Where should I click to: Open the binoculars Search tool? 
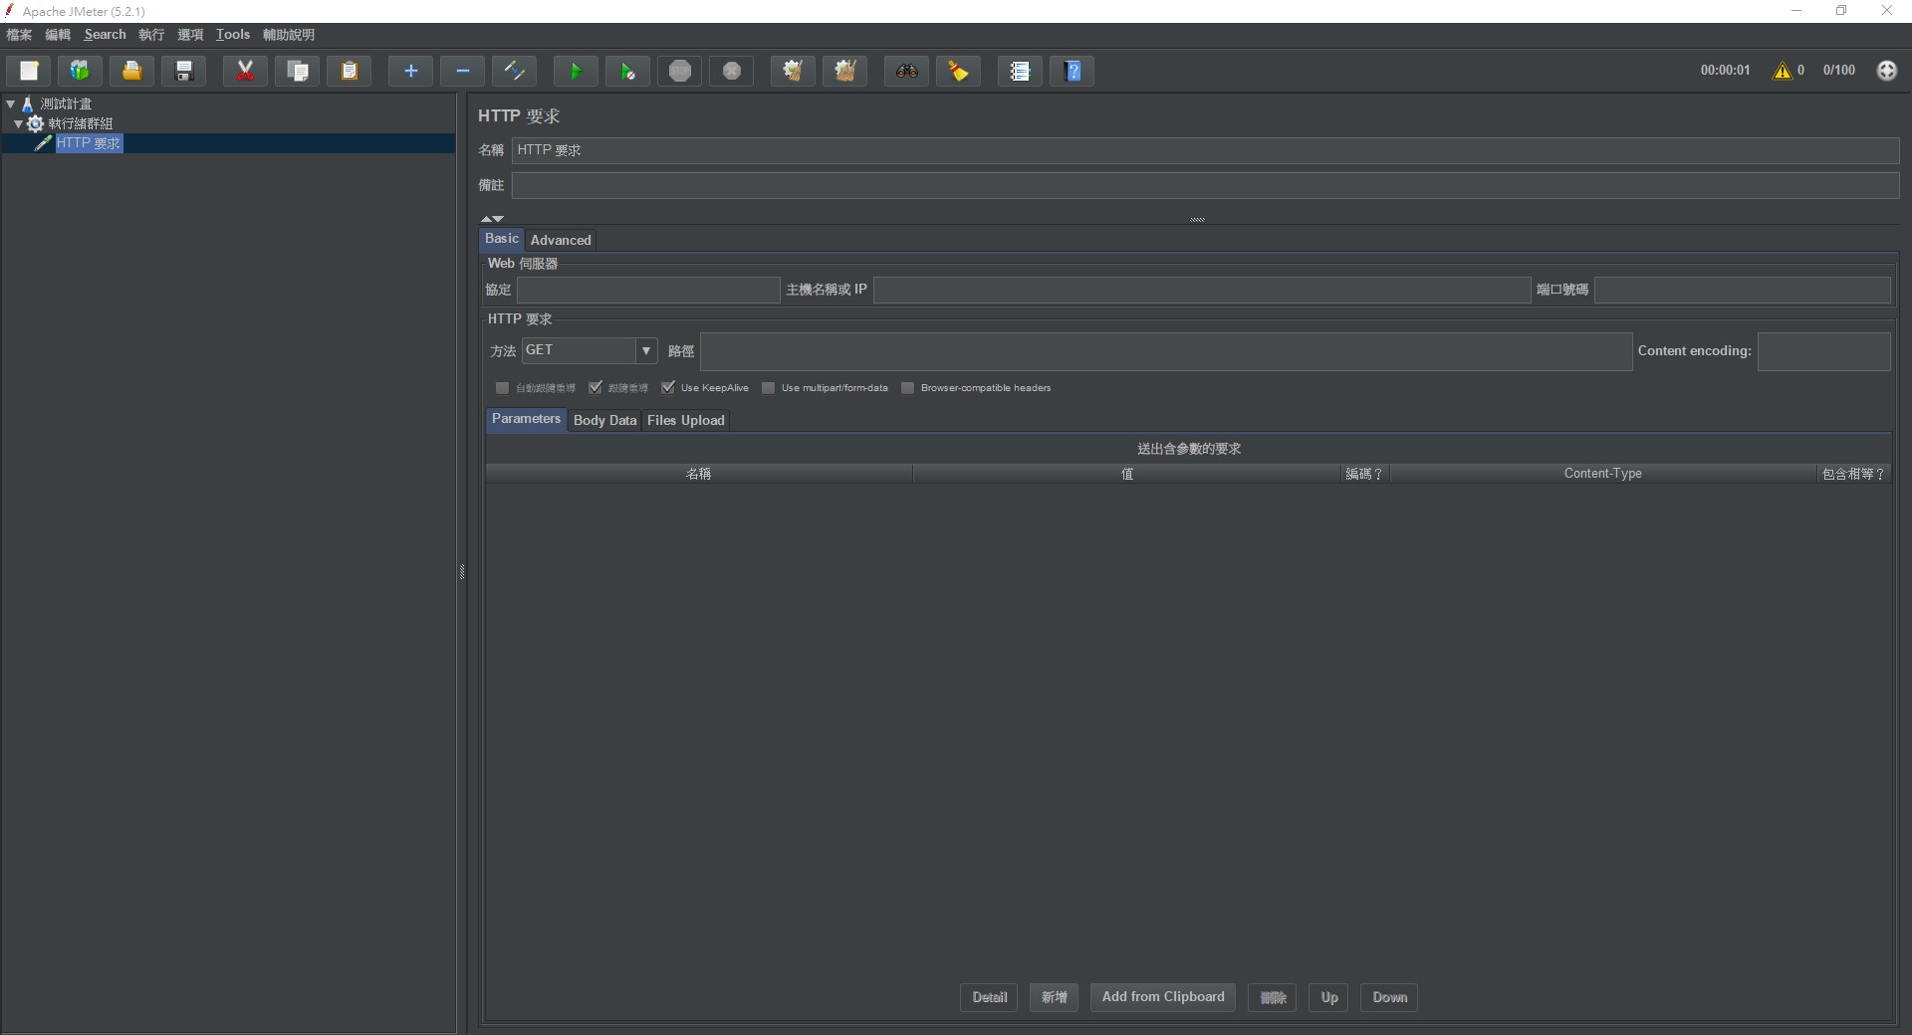point(906,71)
